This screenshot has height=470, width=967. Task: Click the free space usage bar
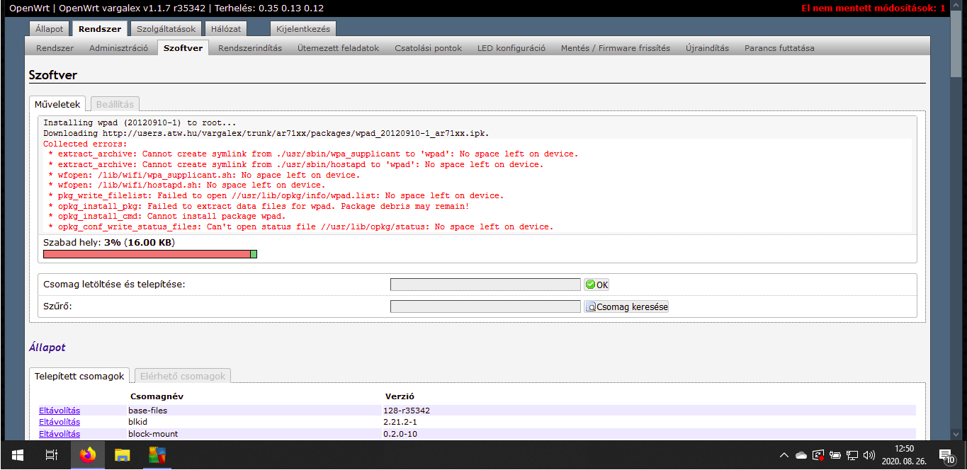pos(150,254)
